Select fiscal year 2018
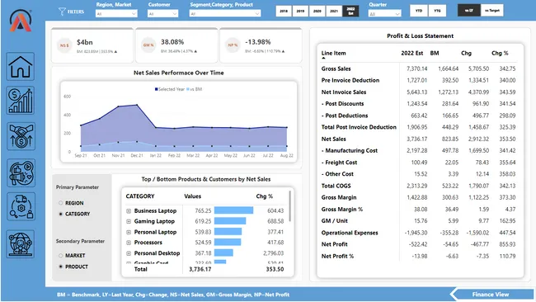This screenshot has width=536, height=302. pyautogui.click(x=284, y=11)
